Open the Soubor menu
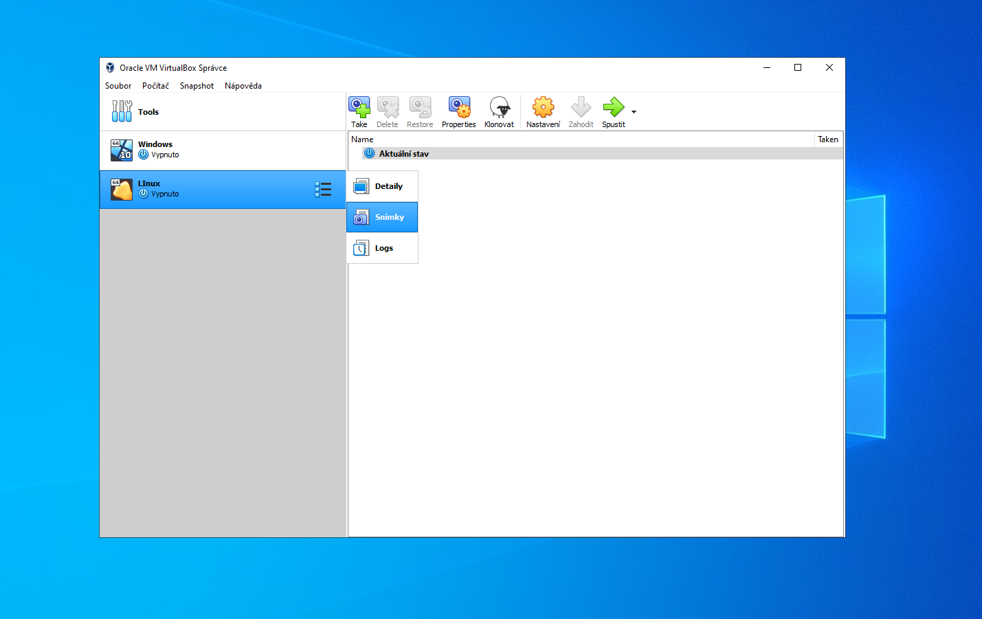The height and width of the screenshot is (619, 982). click(x=118, y=86)
